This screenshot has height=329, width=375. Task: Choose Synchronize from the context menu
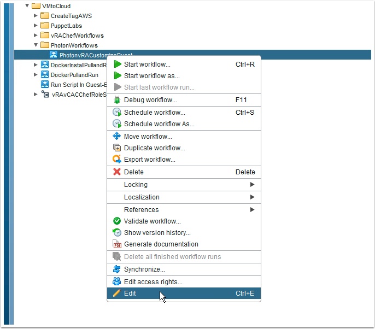[x=144, y=269]
